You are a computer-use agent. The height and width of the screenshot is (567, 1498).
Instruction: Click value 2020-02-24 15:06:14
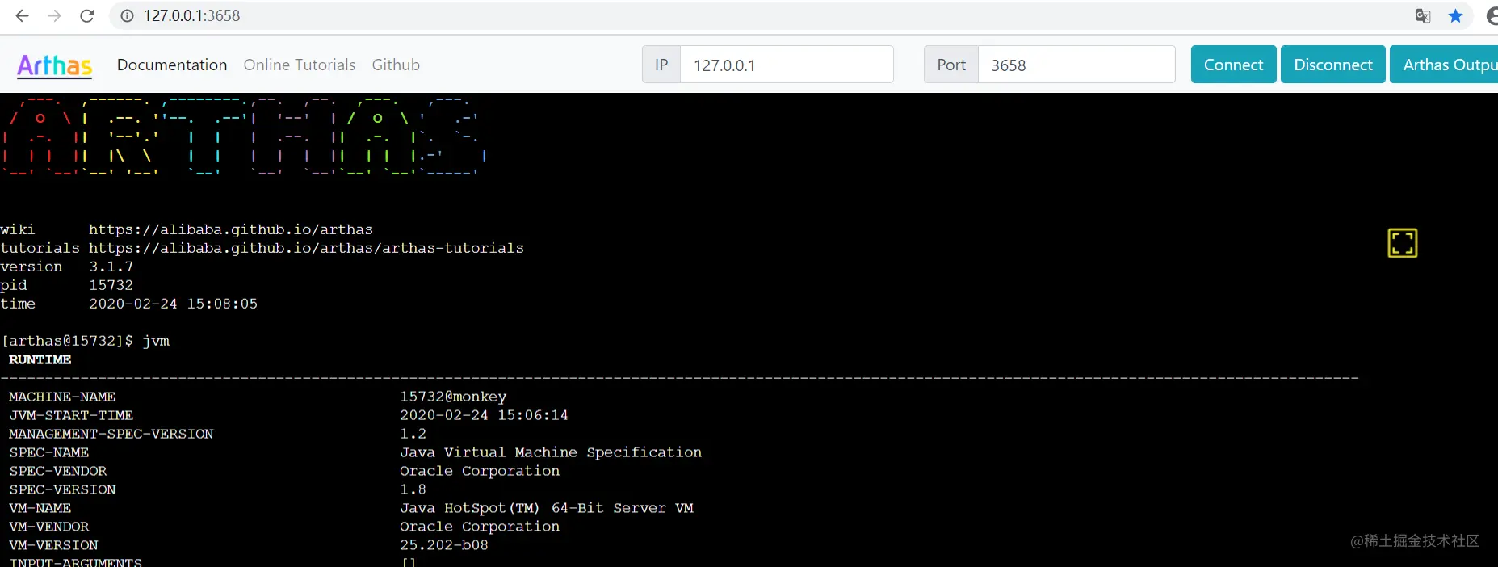click(x=484, y=415)
